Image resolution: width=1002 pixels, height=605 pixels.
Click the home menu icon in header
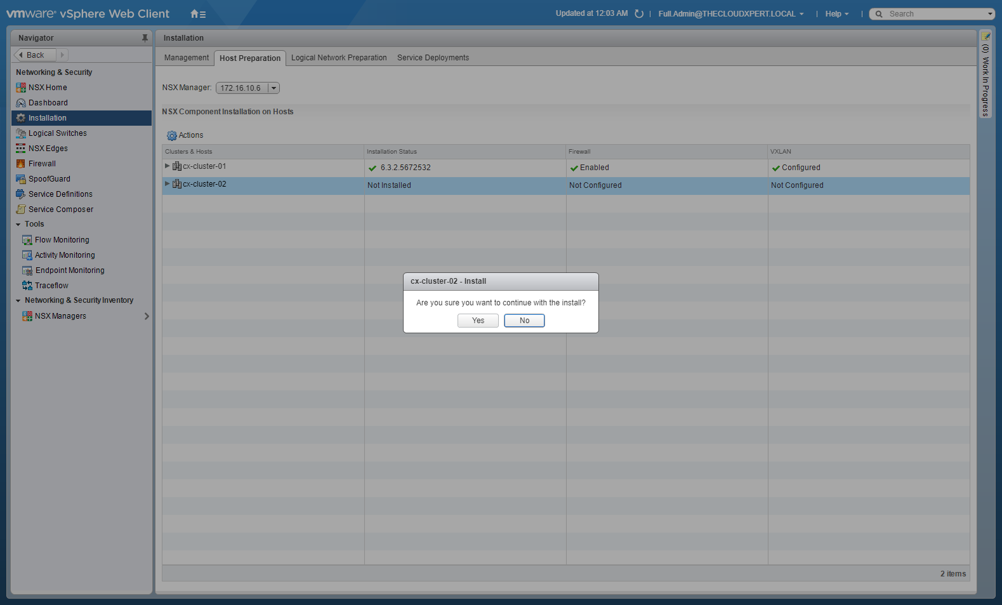[x=197, y=14]
